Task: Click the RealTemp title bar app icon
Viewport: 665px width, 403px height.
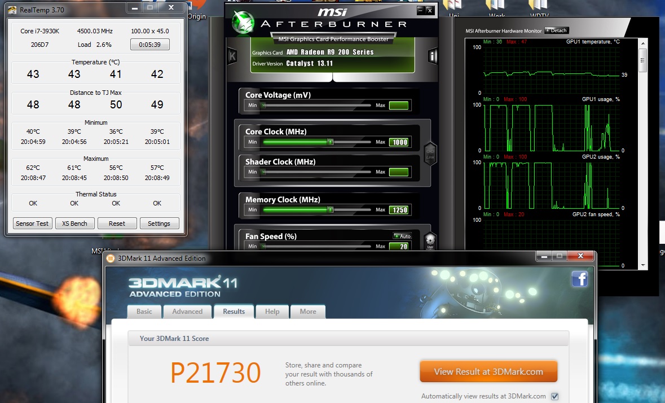Action: (x=13, y=10)
